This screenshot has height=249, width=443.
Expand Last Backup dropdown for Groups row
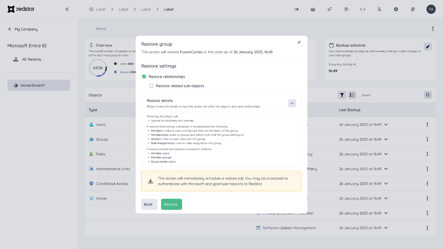coord(386,139)
